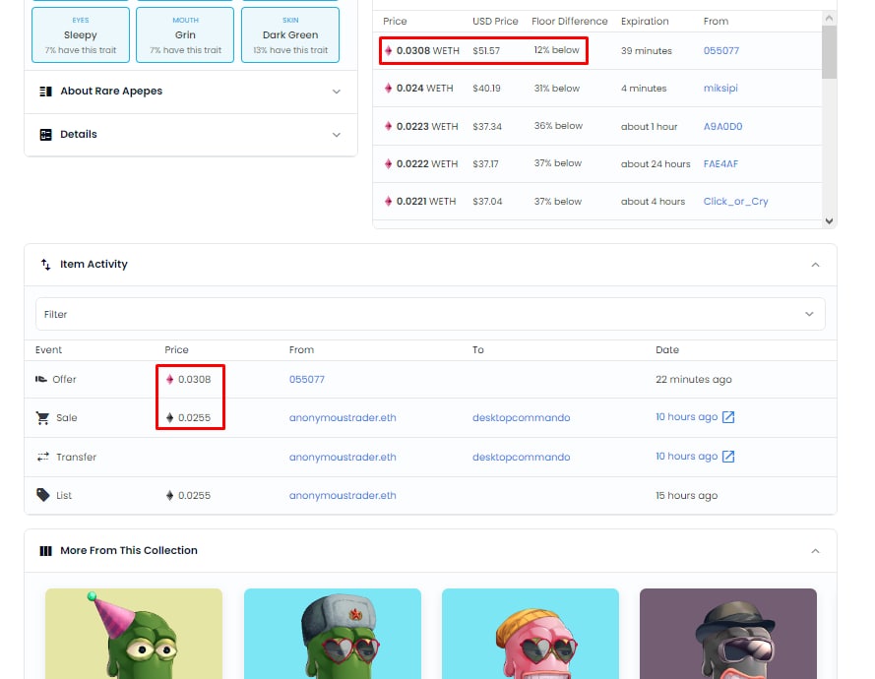Click '15 hours ago' date in List row
875x679 pixels.
click(x=686, y=495)
